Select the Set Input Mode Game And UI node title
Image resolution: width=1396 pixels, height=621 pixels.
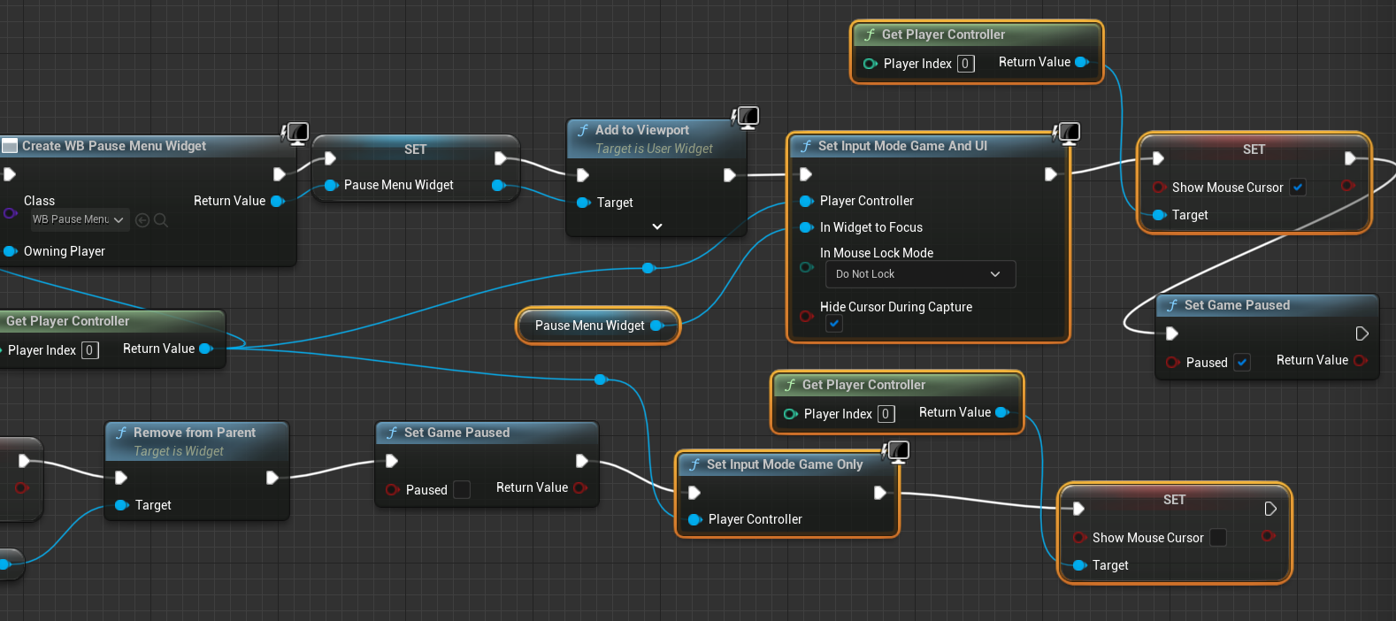pos(902,146)
